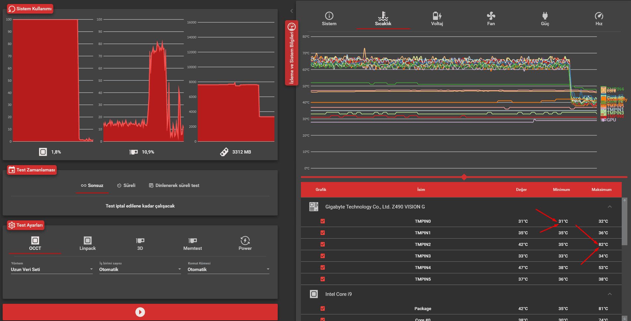Uncheck the TMPIN0 graph checkbox

point(323,221)
